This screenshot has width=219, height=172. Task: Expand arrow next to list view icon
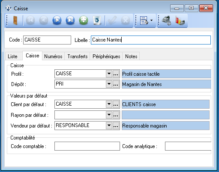click(151, 21)
